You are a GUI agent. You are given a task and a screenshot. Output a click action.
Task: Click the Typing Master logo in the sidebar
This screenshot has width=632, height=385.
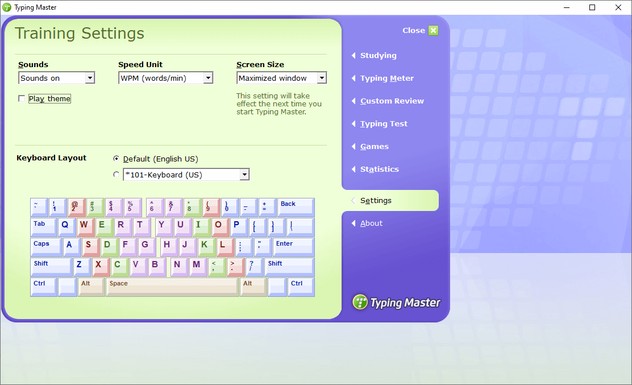coord(396,302)
